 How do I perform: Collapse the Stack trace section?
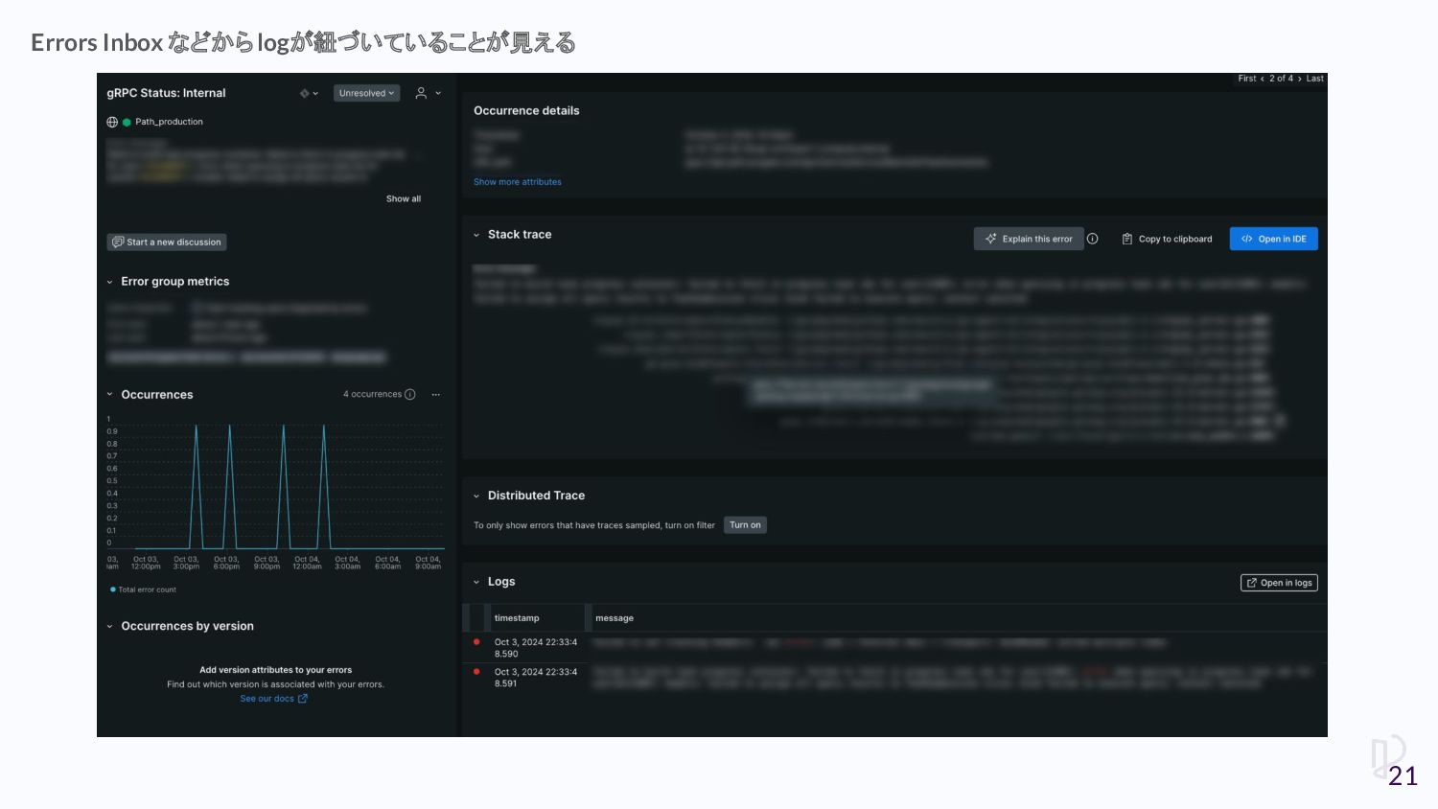coord(476,235)
